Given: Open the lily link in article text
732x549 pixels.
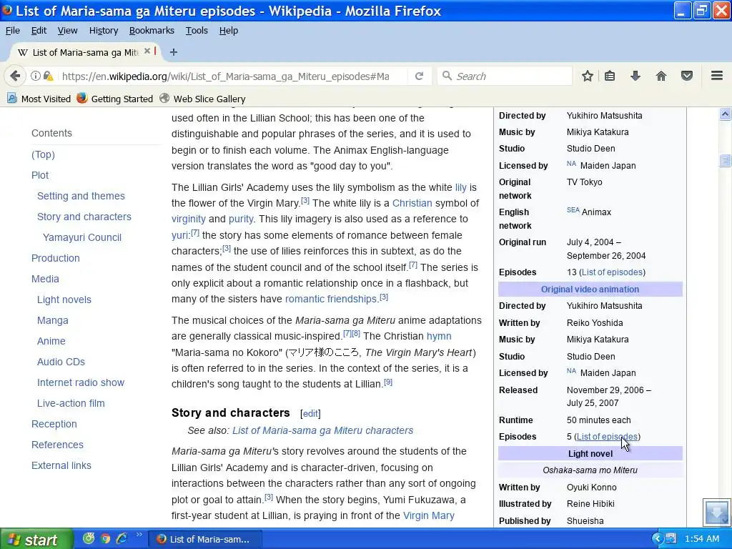Looking at the screenshot, I should tap(461, 187).
